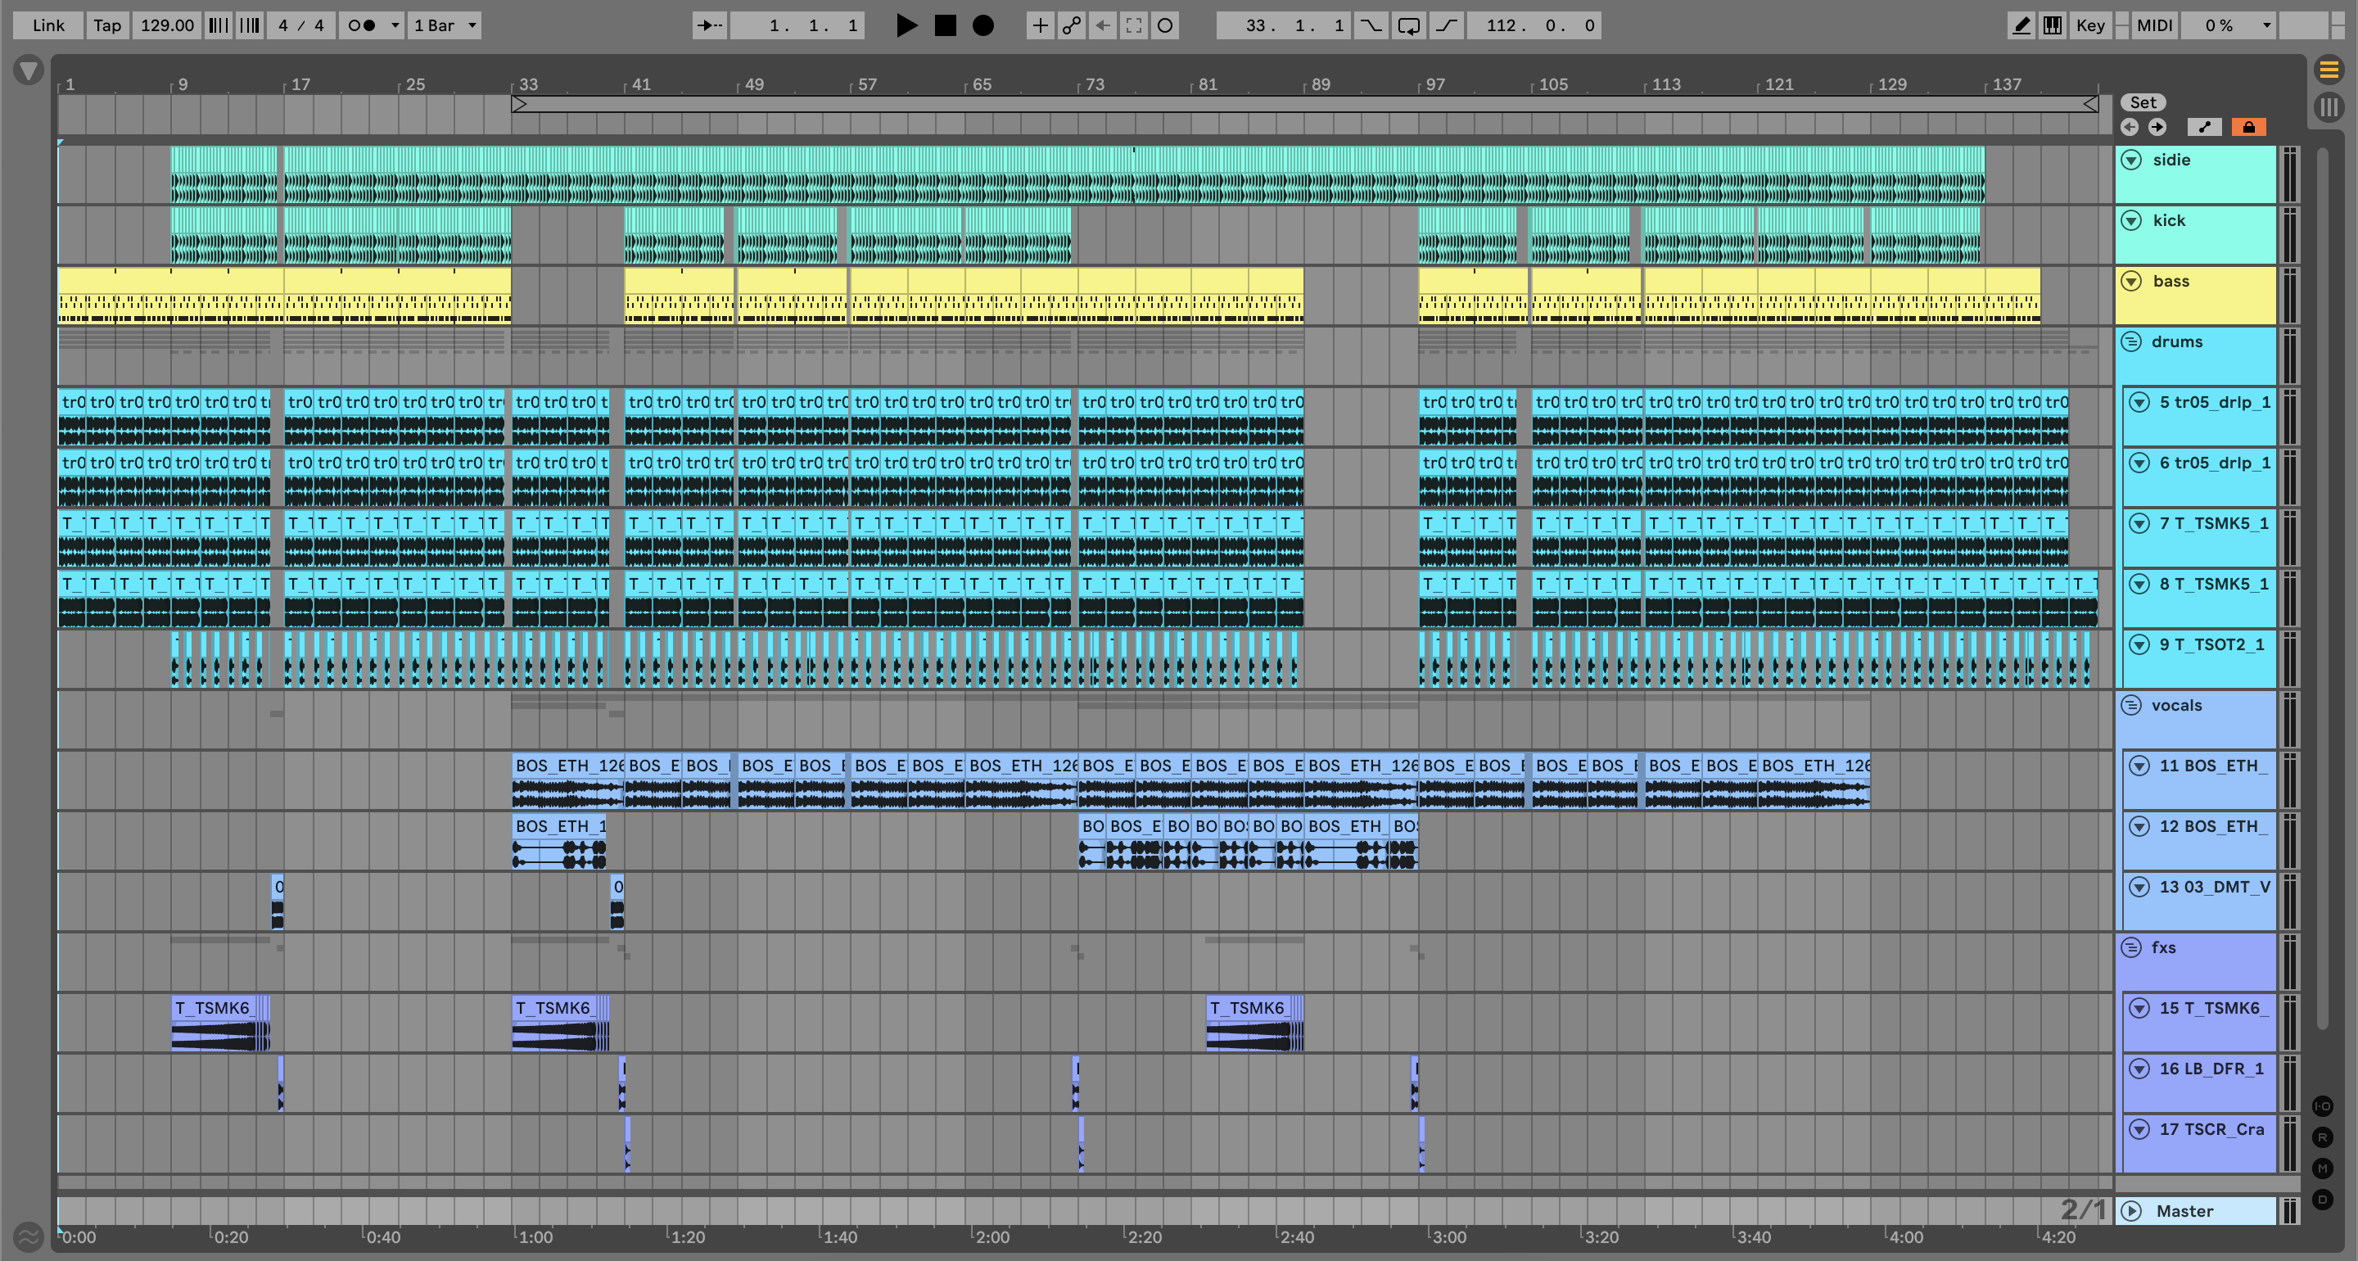Click the Set locator button
2358x1261 pixels.
point(2143,102)
